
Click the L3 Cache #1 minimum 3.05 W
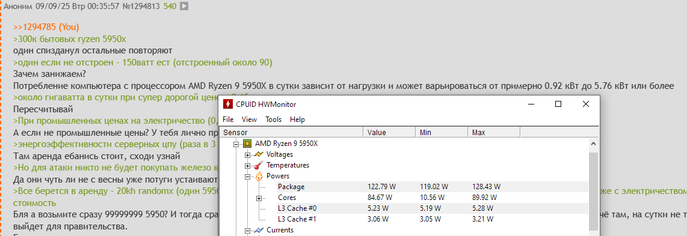[x=430, y=219]
